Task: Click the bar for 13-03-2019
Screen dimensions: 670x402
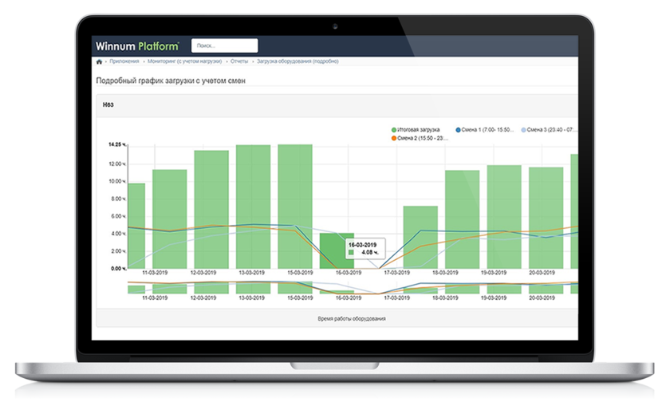Action: 253,207
